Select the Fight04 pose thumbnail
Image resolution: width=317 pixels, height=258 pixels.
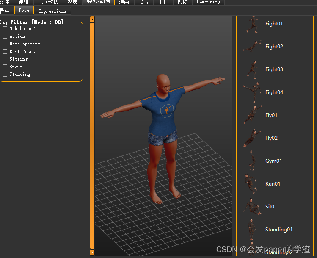coord(252,92)
